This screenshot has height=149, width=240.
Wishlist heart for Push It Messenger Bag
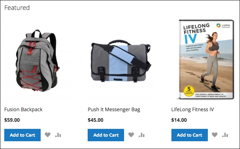pyautogui.click(x=131, y=135)
